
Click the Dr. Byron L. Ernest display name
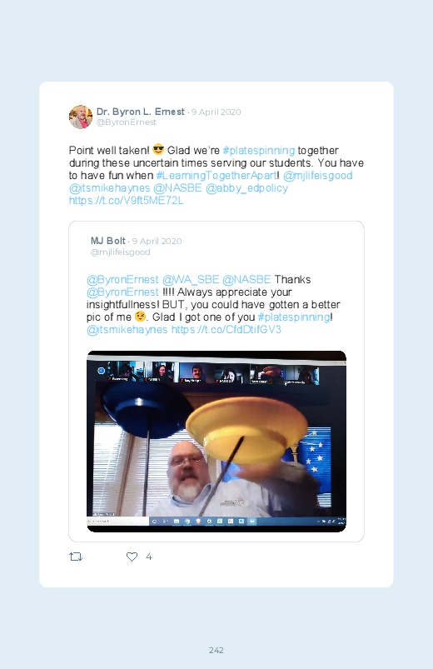(x=141, y=112)
